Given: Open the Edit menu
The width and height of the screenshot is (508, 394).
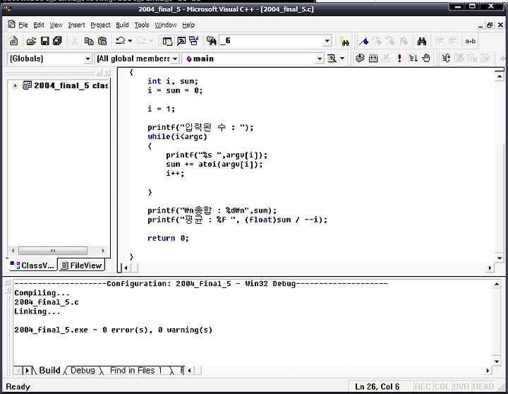Looking at the screenshot, I should [39, 25].
